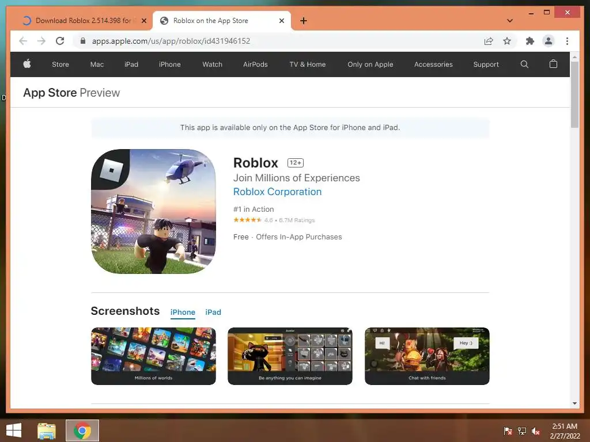Click the #1 in Action ranking link

tap(254, 209)
